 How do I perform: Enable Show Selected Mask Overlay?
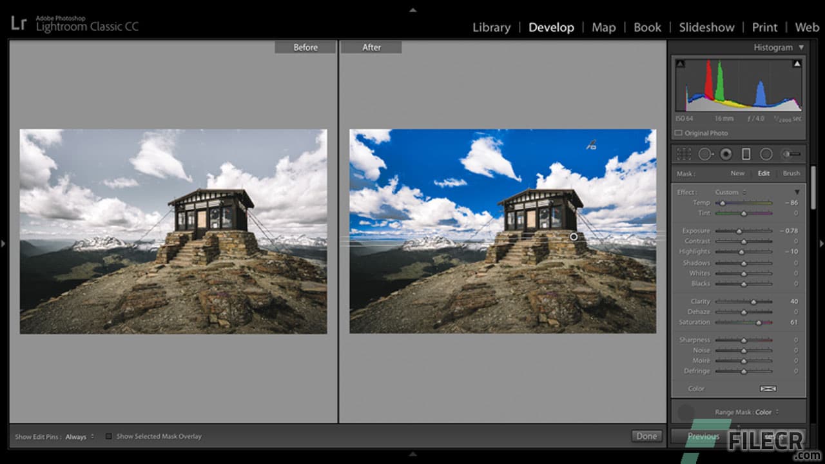tap(110, 436)
